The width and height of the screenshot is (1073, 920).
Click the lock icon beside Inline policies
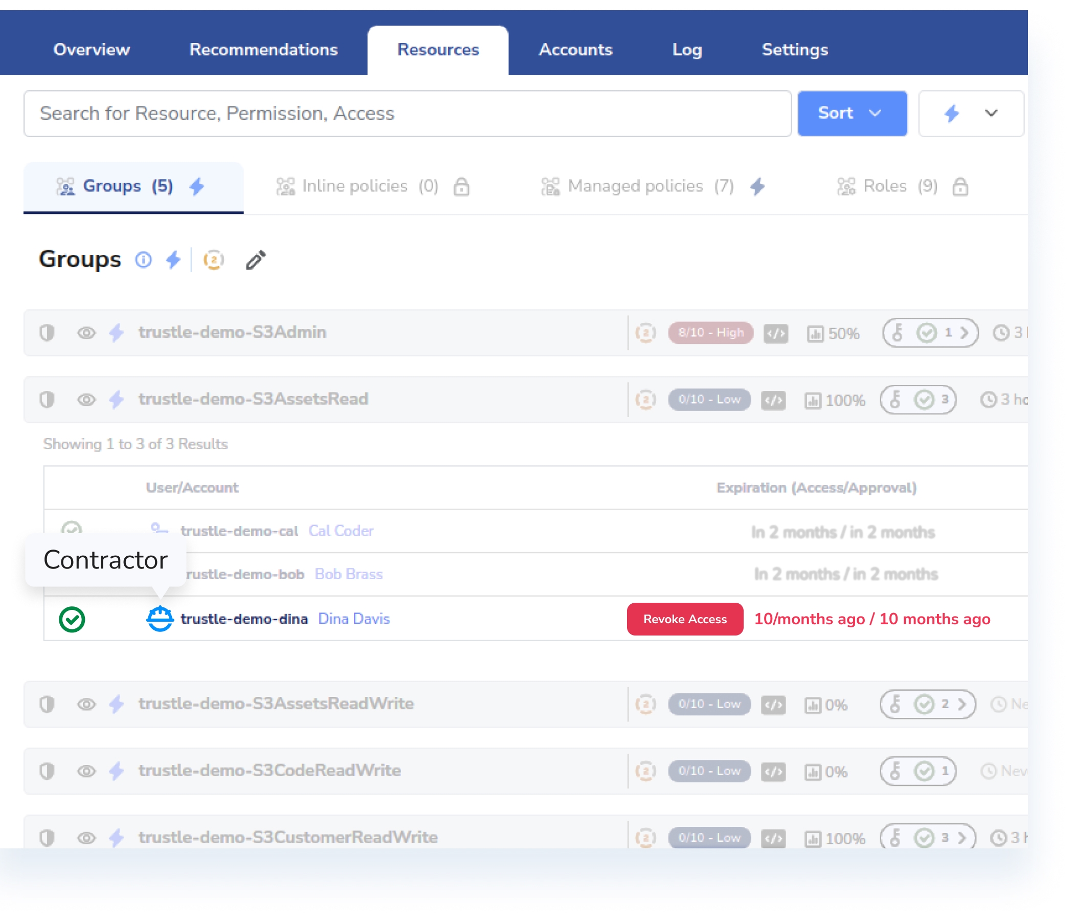(x=461, y=186)
